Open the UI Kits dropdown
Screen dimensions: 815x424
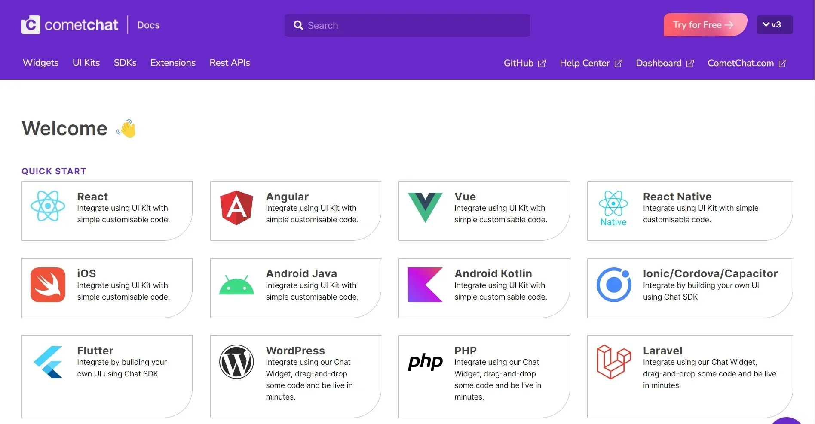[86, 63]
